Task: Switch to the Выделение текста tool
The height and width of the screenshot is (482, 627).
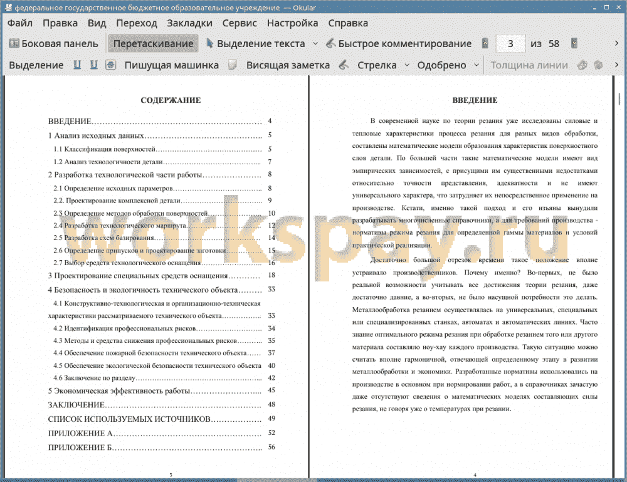Action: tap(256, 44)
